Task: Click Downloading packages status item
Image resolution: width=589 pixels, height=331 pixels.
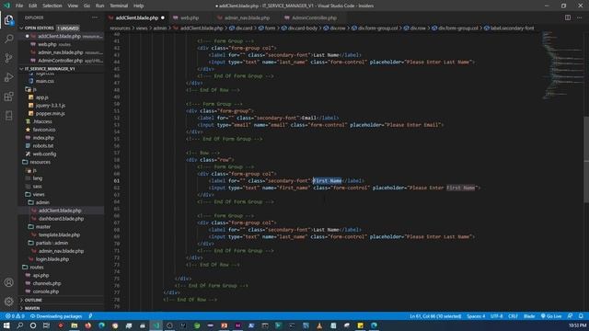Action: click(56, 316)
